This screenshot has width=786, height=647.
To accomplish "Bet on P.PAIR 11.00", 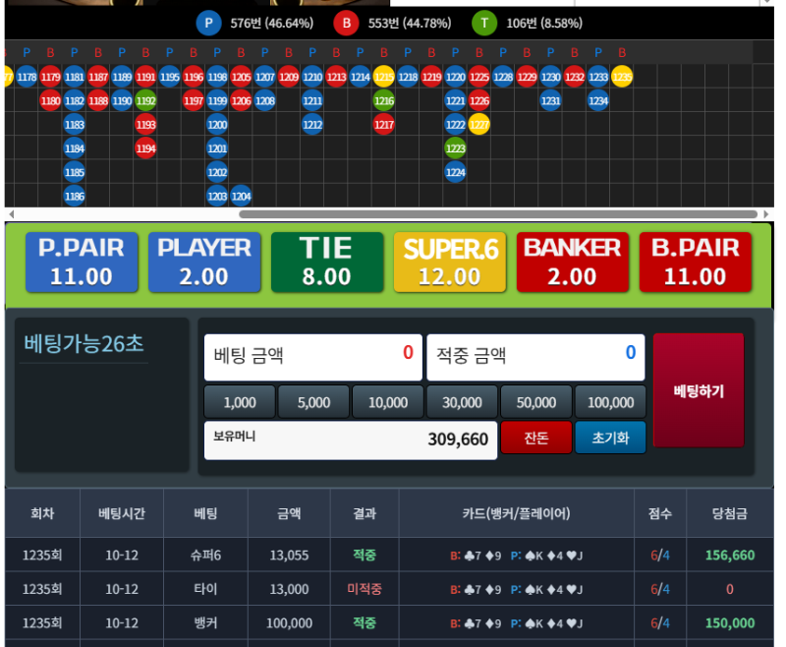I will [x=82, y=263].
